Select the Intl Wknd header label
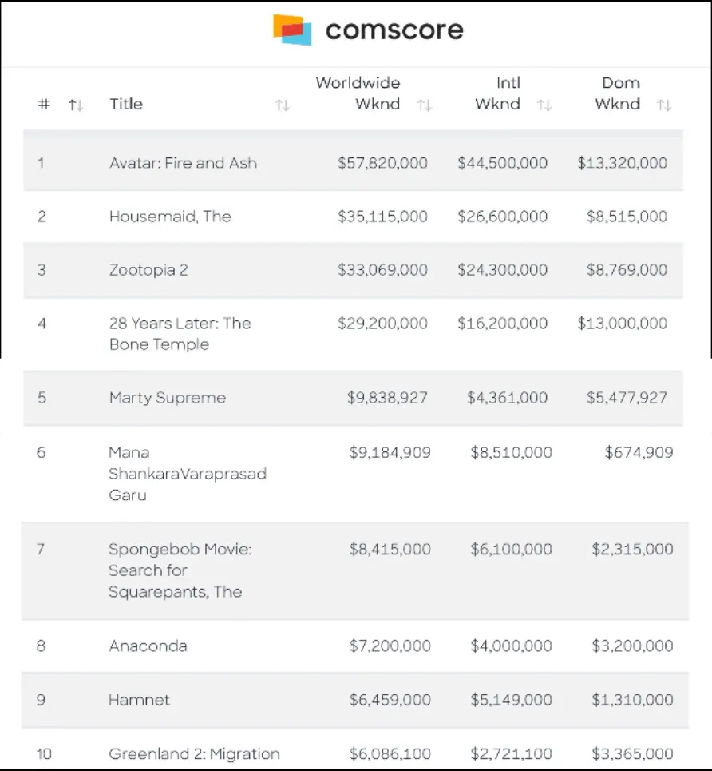Screen dimensions: 712x771 click(497, 93)
